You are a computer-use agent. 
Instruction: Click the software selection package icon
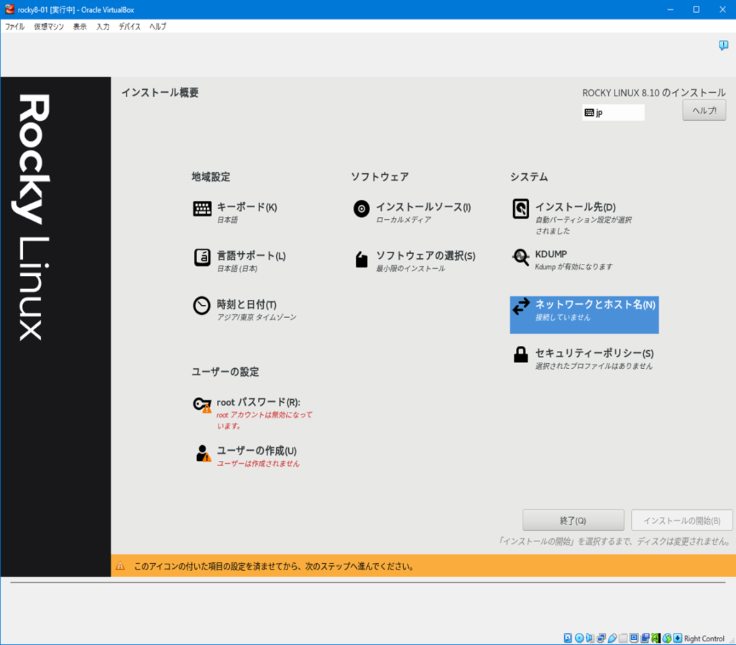coord(362,259)
